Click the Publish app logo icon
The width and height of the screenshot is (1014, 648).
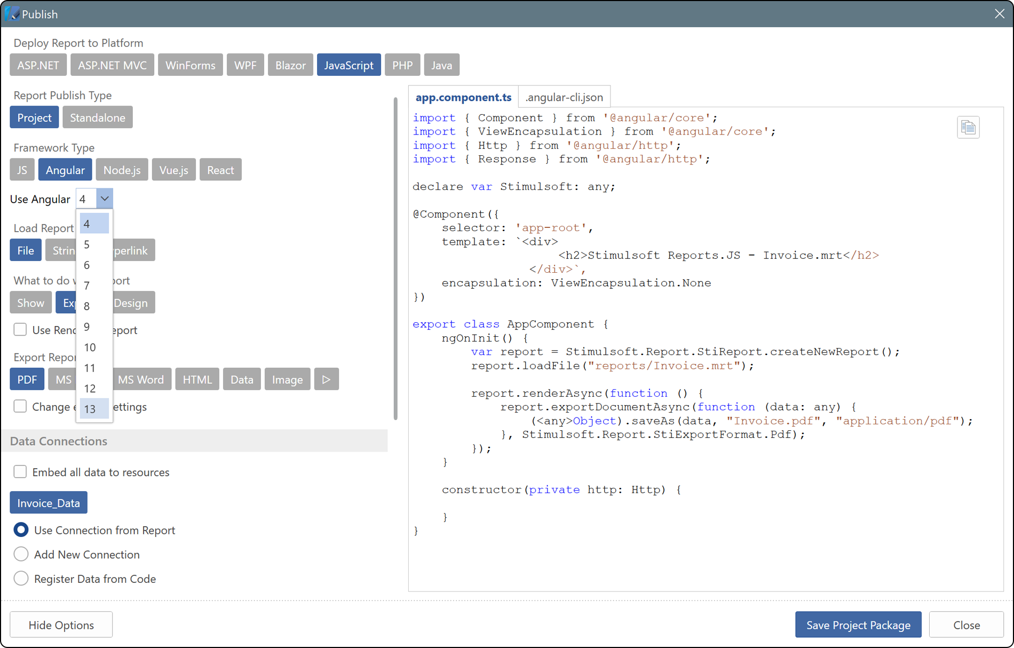click(x=12, y=14)
